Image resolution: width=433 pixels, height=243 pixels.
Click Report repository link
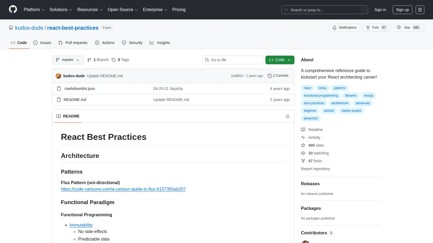(x=315, y=169)
